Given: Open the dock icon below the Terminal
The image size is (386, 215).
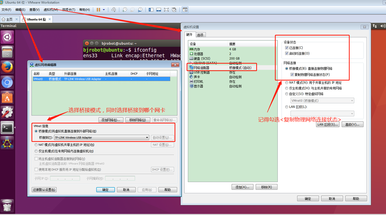Looking at the screenshot, I should click(x=7, y=143).
